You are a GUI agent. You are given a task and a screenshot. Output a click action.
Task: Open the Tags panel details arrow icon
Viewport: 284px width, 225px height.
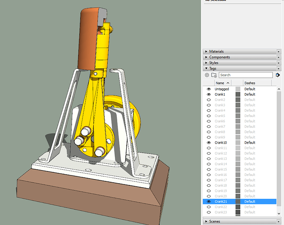tap(278, 75)
